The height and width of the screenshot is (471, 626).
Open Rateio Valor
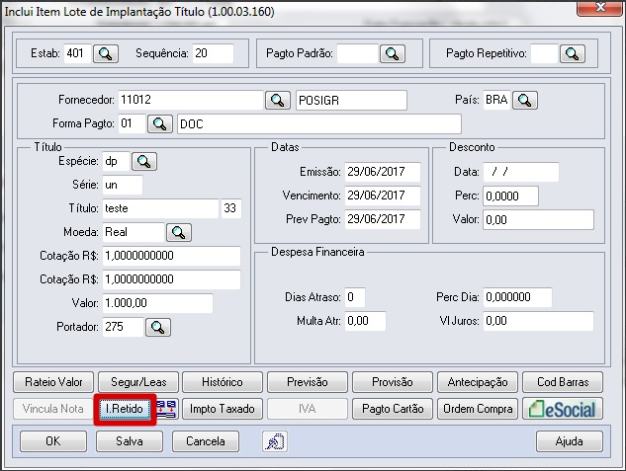coord(53,382)
